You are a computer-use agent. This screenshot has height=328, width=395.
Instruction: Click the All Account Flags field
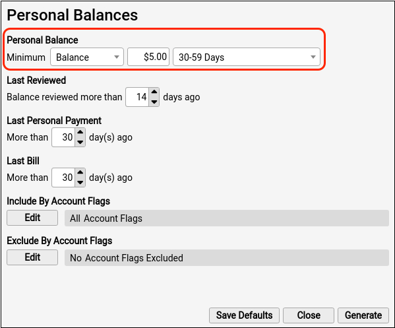pos(227,218)
